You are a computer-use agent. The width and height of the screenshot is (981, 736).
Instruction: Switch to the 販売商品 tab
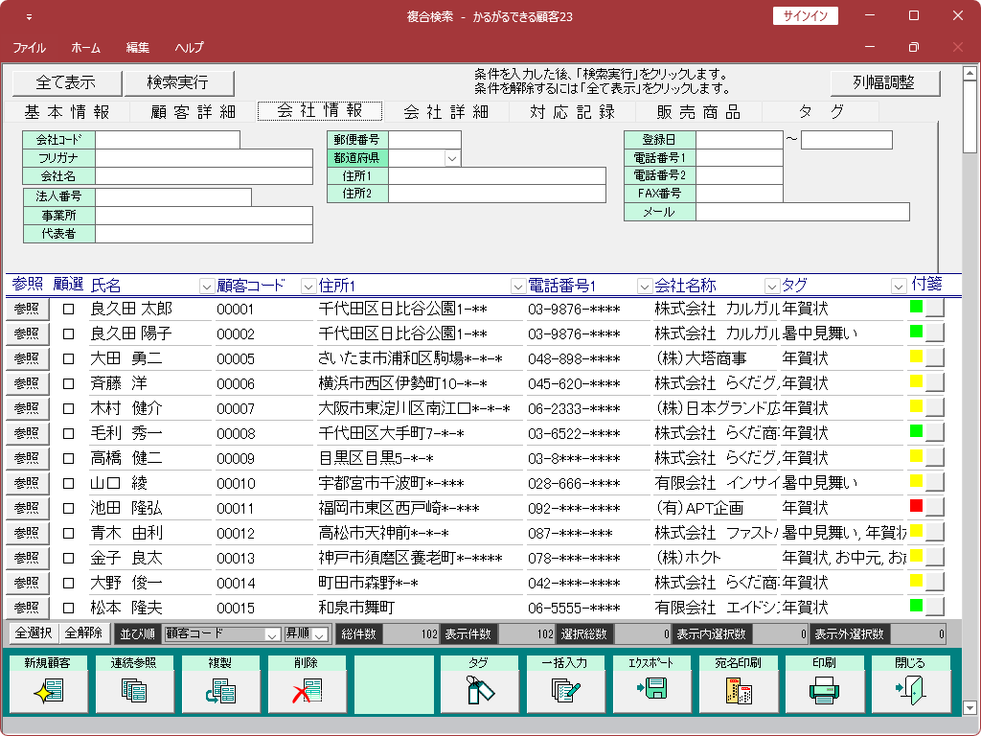point(698,112)
